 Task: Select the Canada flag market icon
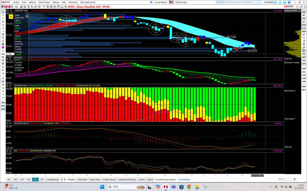(8, 7)
